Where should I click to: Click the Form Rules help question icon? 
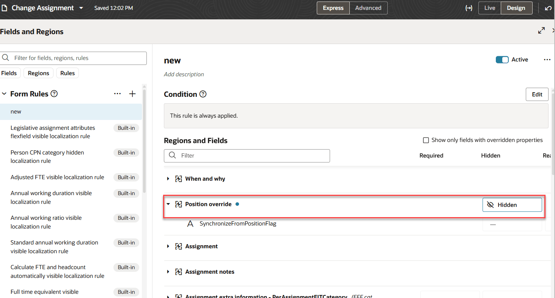point(54,93)
